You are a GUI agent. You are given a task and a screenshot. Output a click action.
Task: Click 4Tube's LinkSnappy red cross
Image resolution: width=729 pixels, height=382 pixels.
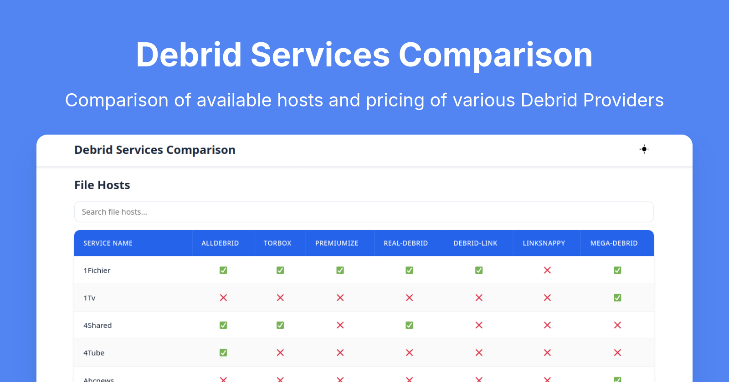547,352
